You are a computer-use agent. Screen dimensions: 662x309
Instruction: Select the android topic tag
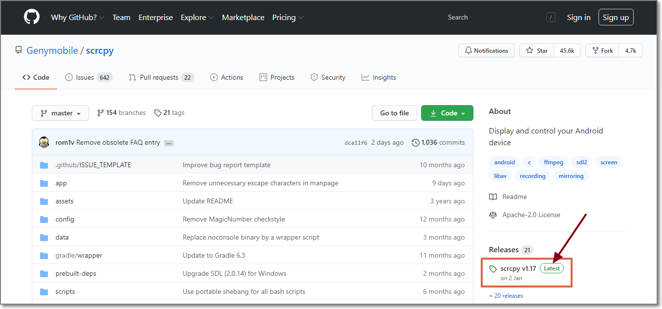504,162
